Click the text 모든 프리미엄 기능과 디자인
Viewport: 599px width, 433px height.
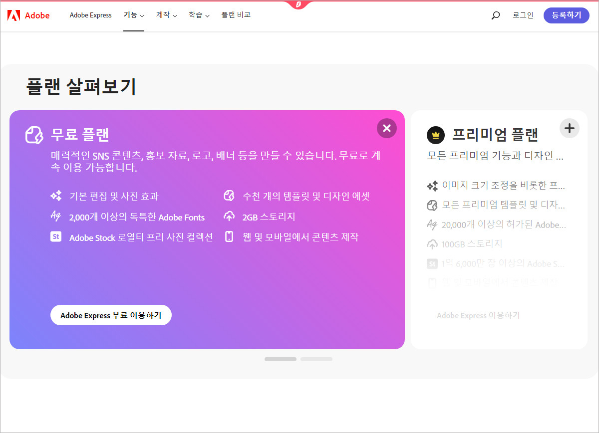tap(495, 156)
